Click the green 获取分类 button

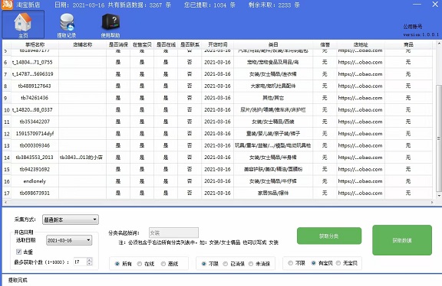coord(329,236)
